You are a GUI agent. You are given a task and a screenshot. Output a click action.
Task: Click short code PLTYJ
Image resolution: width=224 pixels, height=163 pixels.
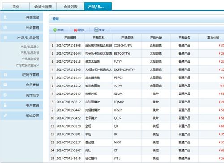[x=118, y=61]
